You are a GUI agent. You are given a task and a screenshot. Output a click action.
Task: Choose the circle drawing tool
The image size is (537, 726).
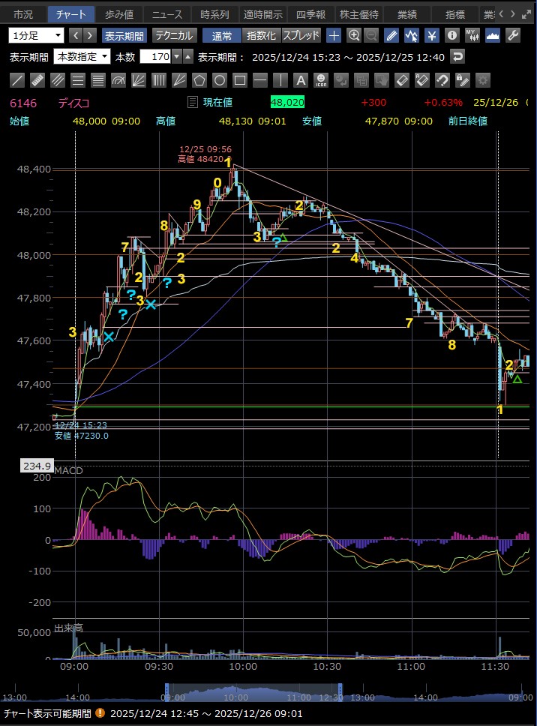220,79
